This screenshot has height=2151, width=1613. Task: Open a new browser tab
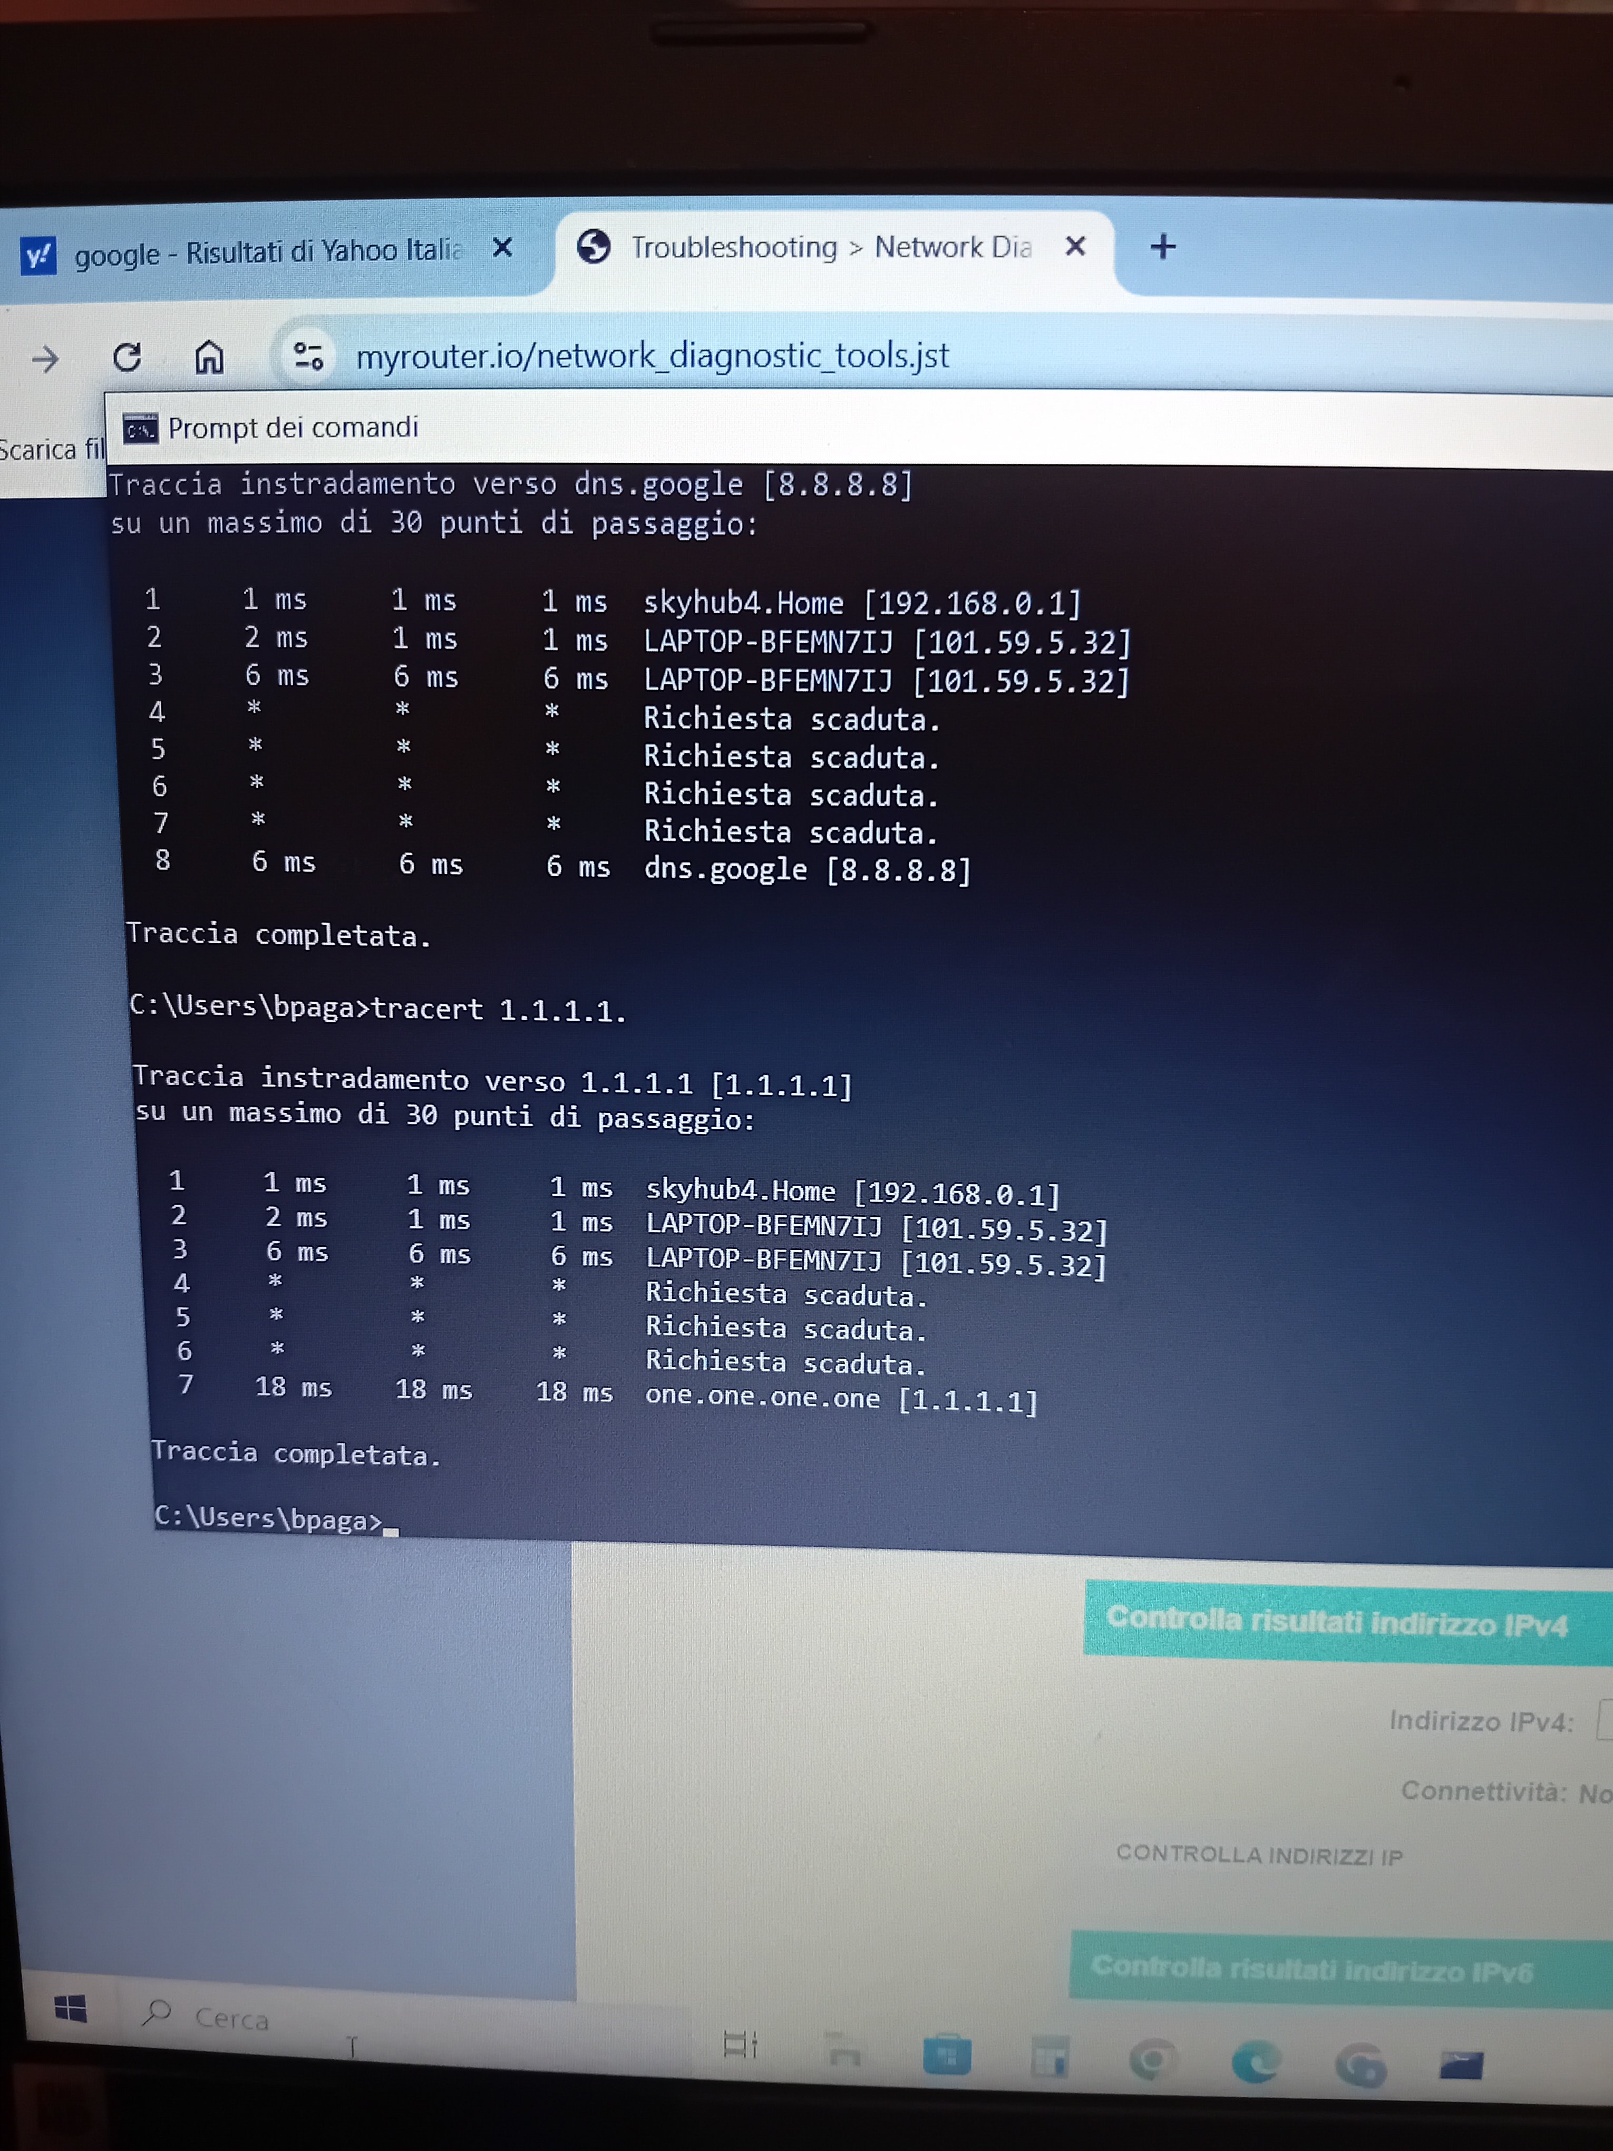click(1163, 247)
